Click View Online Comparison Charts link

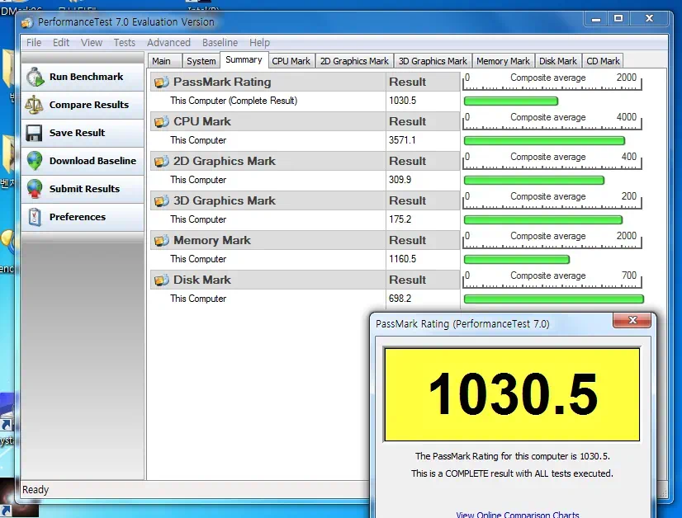[x=518, y=513]
